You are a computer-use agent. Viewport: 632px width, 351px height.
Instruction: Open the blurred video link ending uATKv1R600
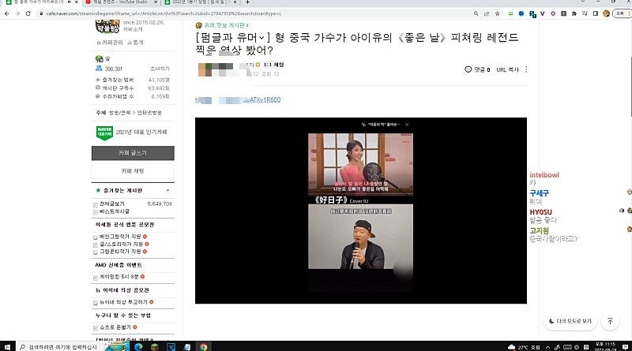(238, 100)
